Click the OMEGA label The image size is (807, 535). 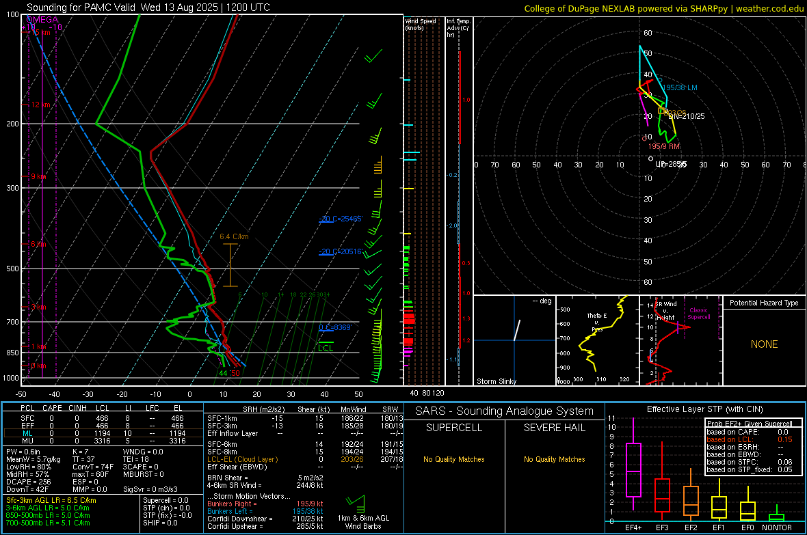click(42, 20)
